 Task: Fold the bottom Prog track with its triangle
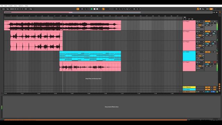click(184, 62)
